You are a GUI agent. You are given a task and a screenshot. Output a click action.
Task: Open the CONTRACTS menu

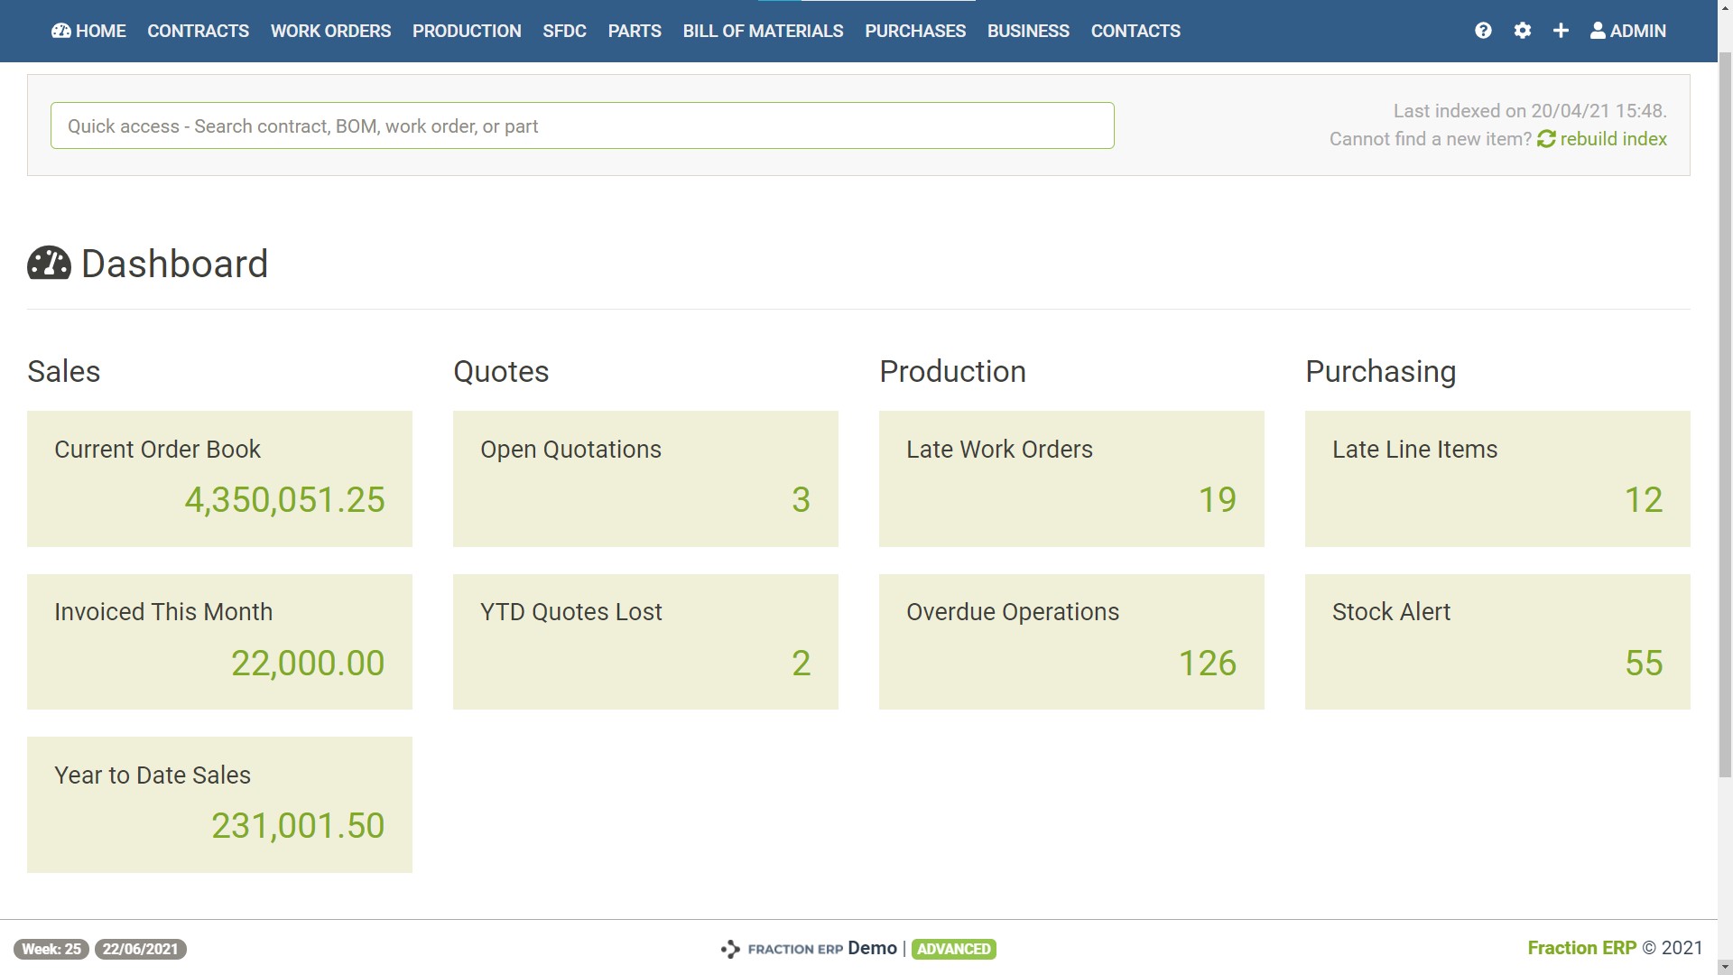click(x=198, y=31)
